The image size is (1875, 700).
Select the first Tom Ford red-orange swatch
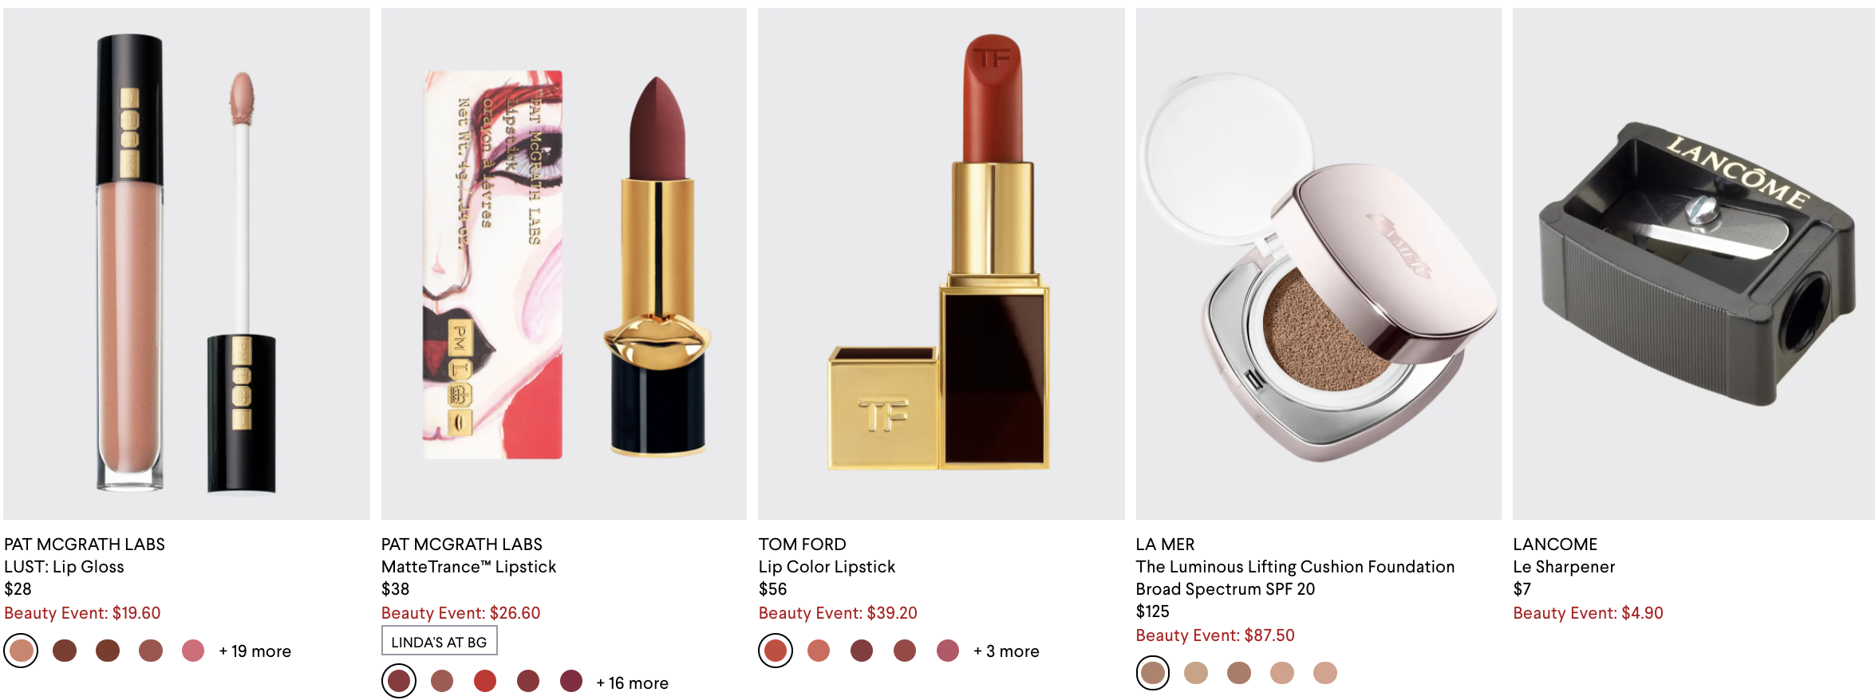click(x=776, y=651)
